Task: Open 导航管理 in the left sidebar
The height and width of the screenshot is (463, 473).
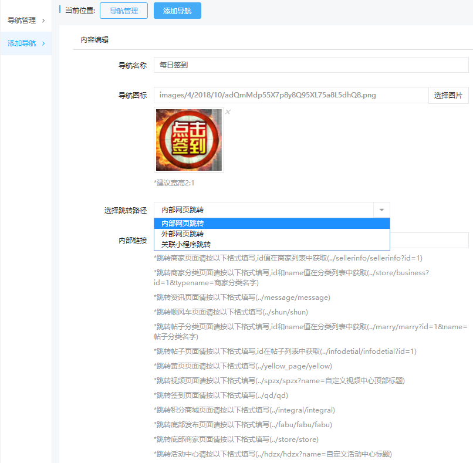Action: tap(22, 21)
